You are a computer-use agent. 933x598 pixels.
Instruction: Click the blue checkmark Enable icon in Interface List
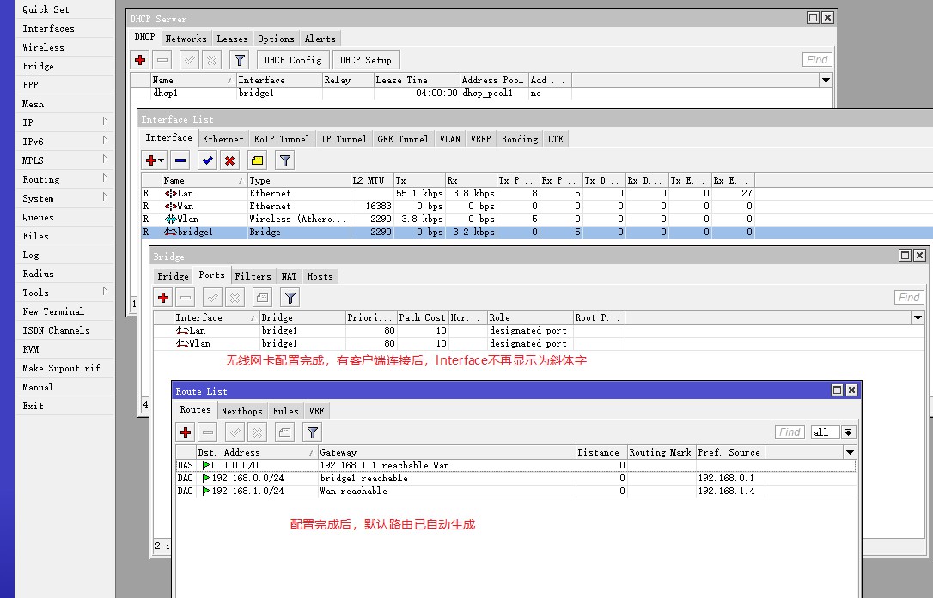[x=207, y=160]
